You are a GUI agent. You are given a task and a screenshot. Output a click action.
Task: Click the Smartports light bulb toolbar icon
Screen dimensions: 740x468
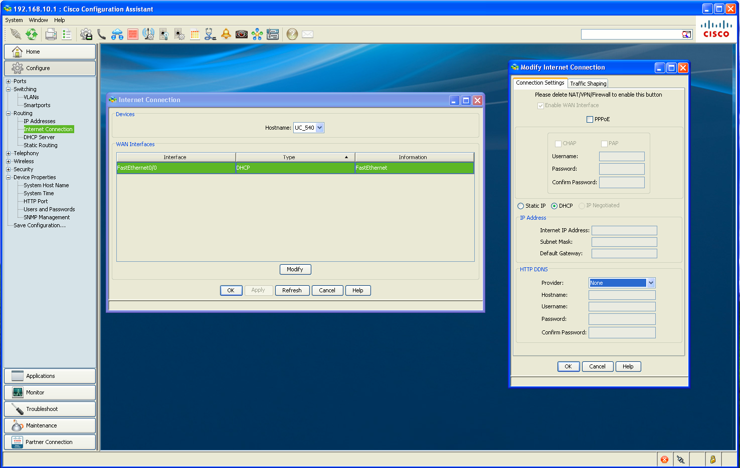click(x=164, y=34)
